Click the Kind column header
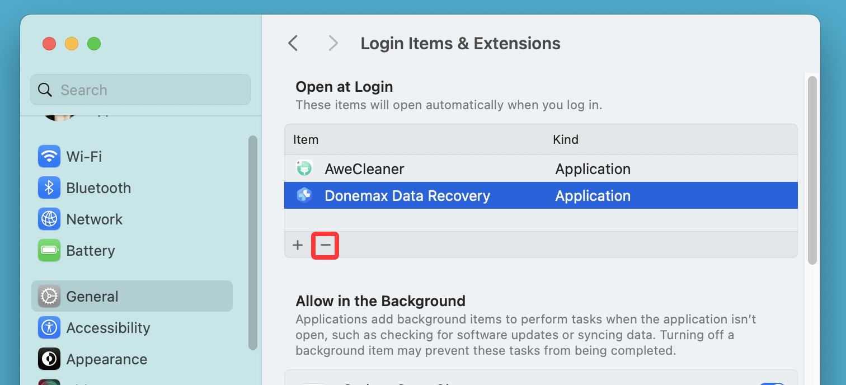 [x=566, y=140]
